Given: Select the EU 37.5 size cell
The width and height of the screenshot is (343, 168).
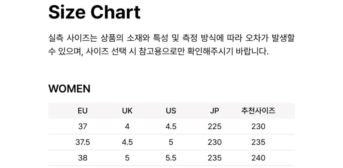Looking at the screenshot, I should (x=83, y=142).
